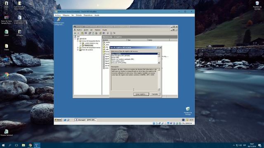Expand the SERVIDOR tree node toggle
Image resolution: width=264 pixels, height=148 pixels.
(x=75, y=39)
